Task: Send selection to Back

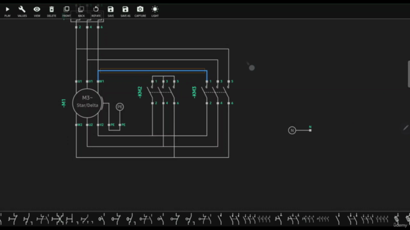Action: [81, 11]
